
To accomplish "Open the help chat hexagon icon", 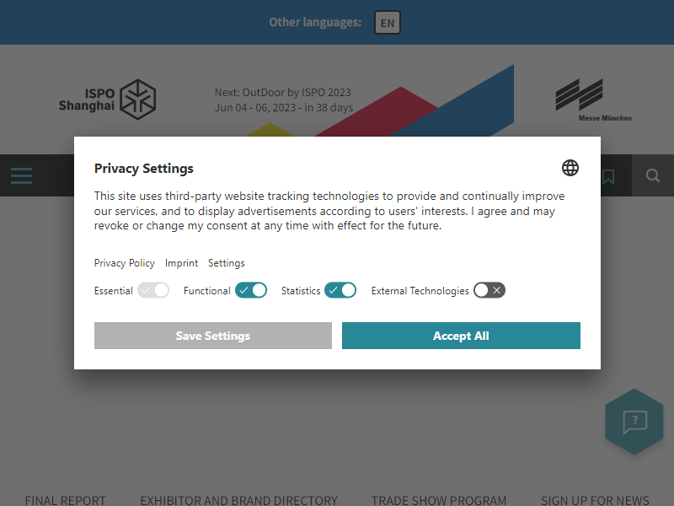I will tap(634, 422).
